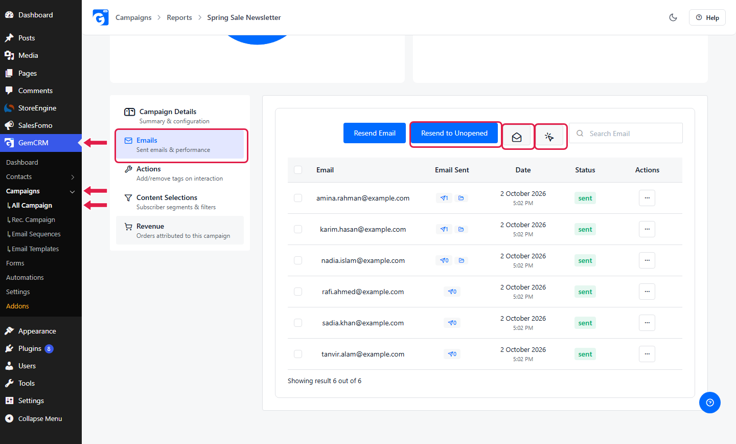Collapse the Campaigns submenu chevron
Image resolution: width=736 pixels, height=444 pixels.
tap(73, 191)
